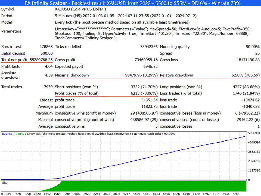This screenshot has width=261, height=196.
Task: Click the Size label in the volume panel
Action: 5,183
